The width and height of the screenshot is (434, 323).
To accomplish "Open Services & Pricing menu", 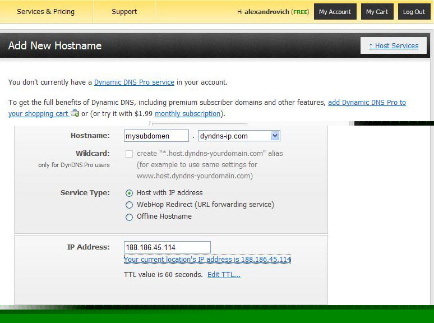I will coord(45,12).
